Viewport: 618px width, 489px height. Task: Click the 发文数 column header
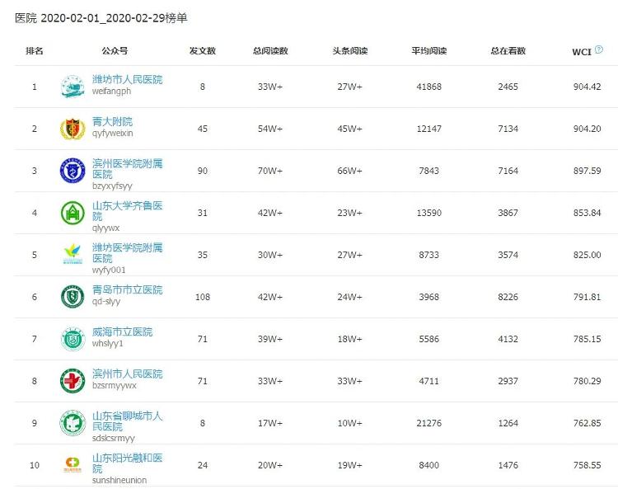point(202,51)
